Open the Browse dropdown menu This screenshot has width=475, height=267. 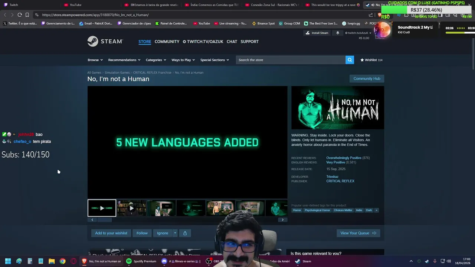pyautogui.click(x=95, y=60)
